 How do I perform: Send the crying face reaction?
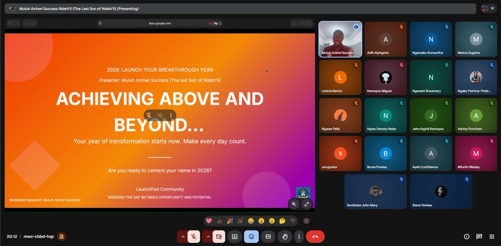[x=272, y=221]
